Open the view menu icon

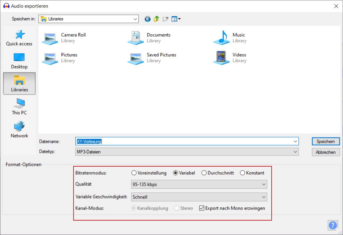click(176, 19)
